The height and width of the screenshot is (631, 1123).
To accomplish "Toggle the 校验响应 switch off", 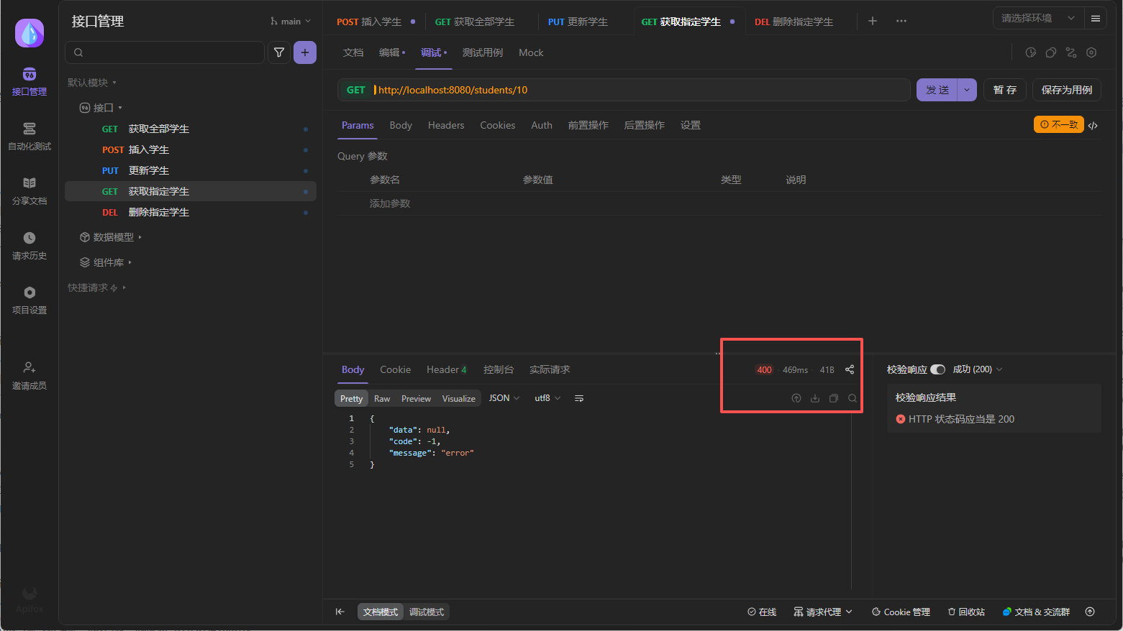I will [x=937, y=369].
